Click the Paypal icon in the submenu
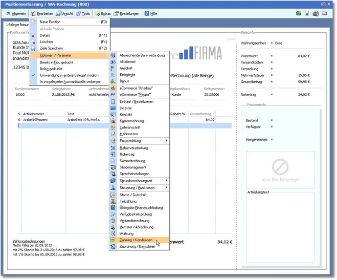Screen dimensions: 337x280 [113, 94]
